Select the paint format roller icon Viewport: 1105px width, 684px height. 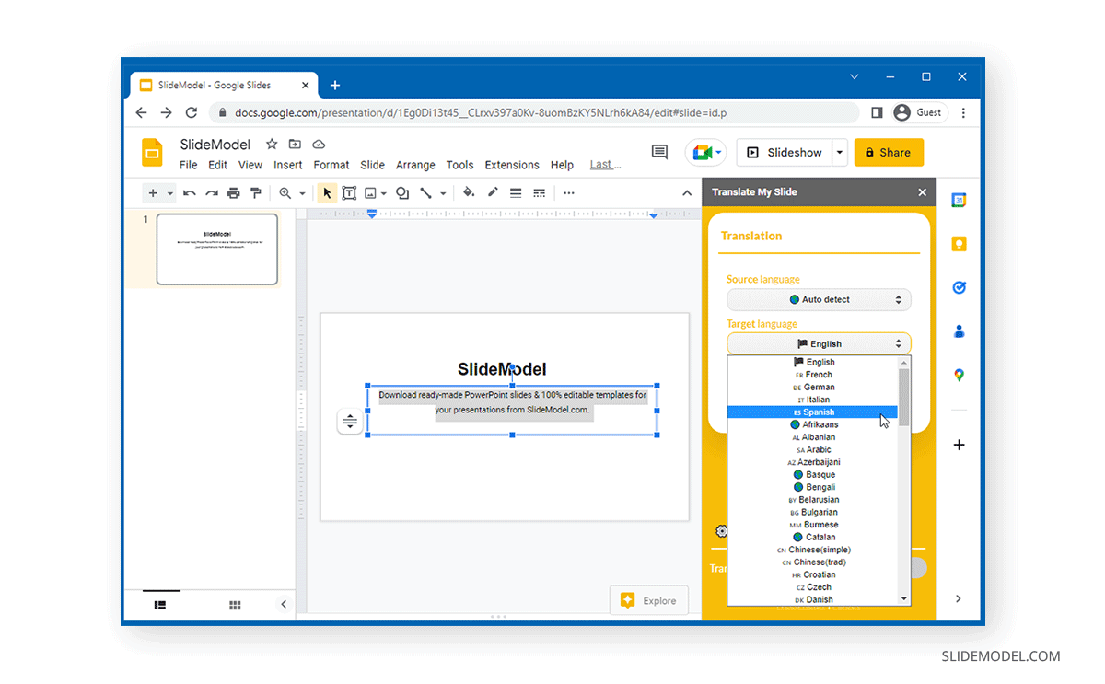(x=256, y=193)
